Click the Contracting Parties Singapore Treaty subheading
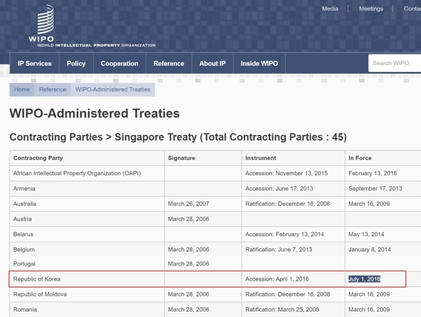 coord(178,137)
